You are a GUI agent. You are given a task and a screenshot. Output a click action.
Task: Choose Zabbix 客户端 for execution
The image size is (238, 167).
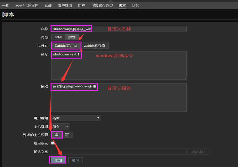tap(66, 46)
